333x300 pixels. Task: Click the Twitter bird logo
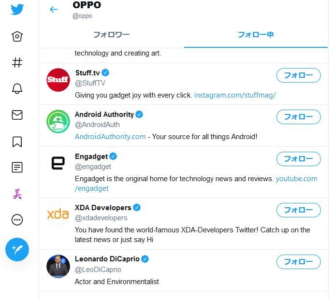(x=17, y=9)
